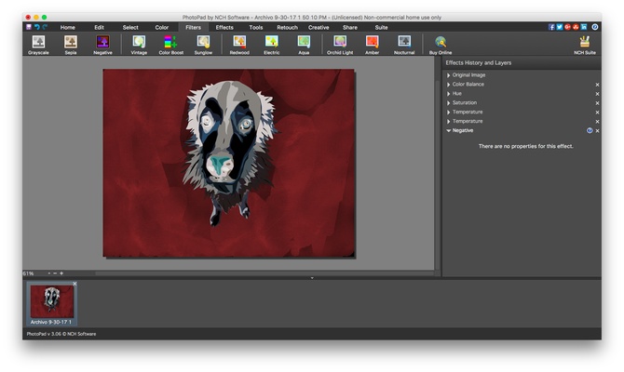Delete the first Temperature effect

[x=597, y=113]
